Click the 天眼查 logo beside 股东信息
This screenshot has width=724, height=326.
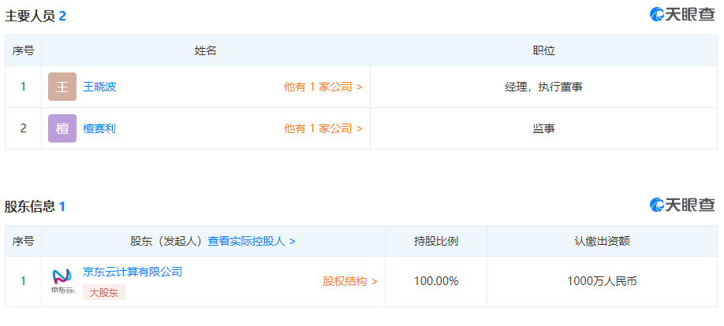point(682,205)
